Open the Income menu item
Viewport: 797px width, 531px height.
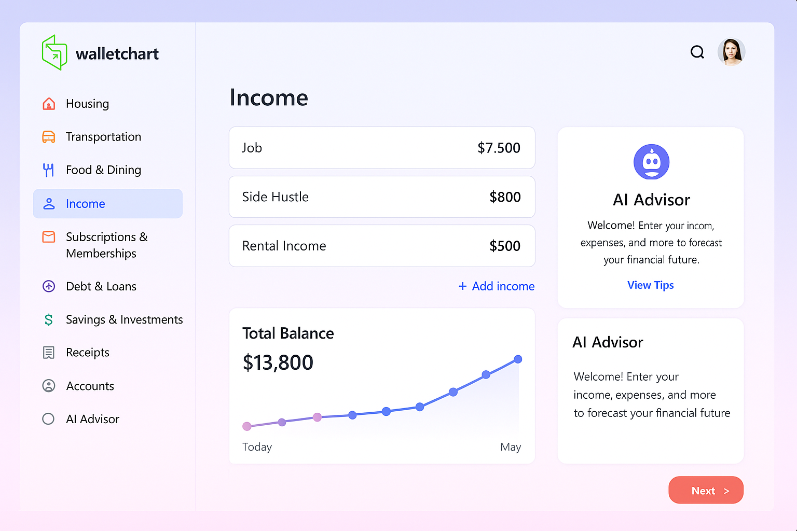[x=107, y=204]
